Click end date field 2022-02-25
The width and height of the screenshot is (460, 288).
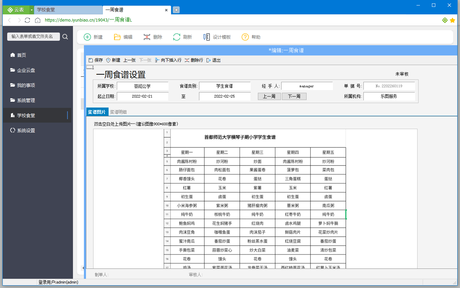[x=225, y=97]
